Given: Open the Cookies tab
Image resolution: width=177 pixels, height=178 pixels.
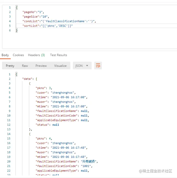Looking at the screenshot, I should click(18, 55).
